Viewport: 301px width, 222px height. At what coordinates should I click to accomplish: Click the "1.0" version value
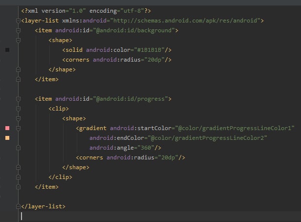point(78,11)
